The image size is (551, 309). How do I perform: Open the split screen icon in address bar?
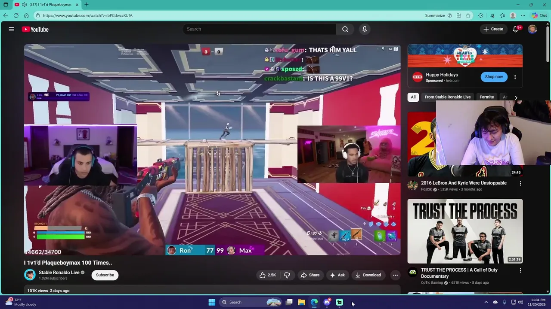tap(459, 15)
